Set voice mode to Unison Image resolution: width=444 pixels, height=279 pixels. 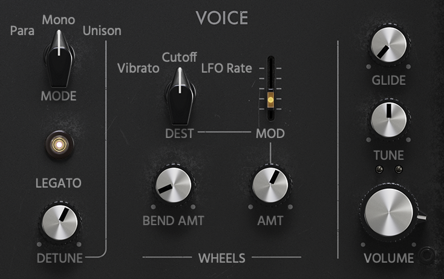(102, 31)
